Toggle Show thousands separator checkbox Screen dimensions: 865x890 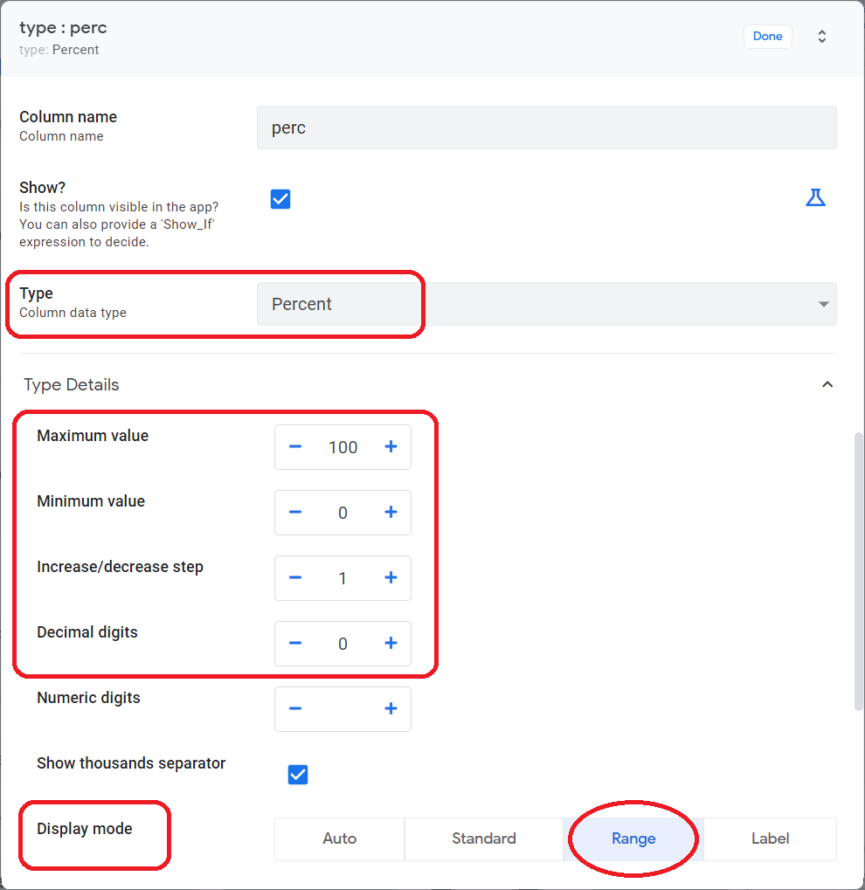click(x=298, y=774)
